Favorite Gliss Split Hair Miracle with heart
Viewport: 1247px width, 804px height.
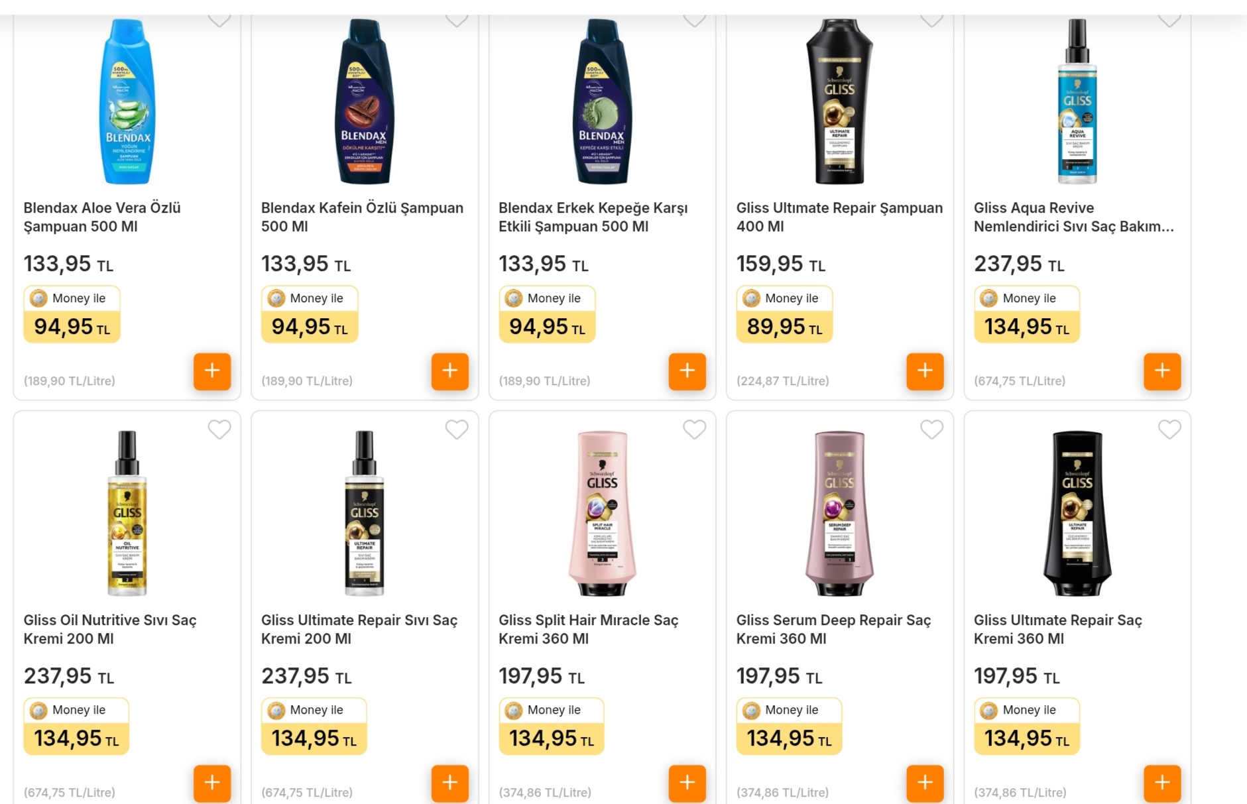(x=694, y=430)
